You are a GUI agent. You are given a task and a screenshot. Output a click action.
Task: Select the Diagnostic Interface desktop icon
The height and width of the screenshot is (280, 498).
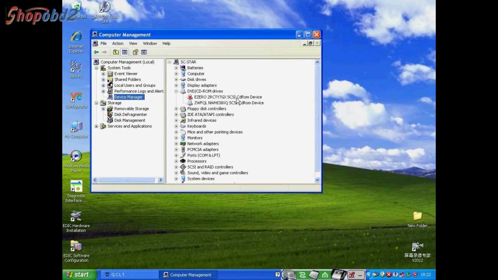76,191
